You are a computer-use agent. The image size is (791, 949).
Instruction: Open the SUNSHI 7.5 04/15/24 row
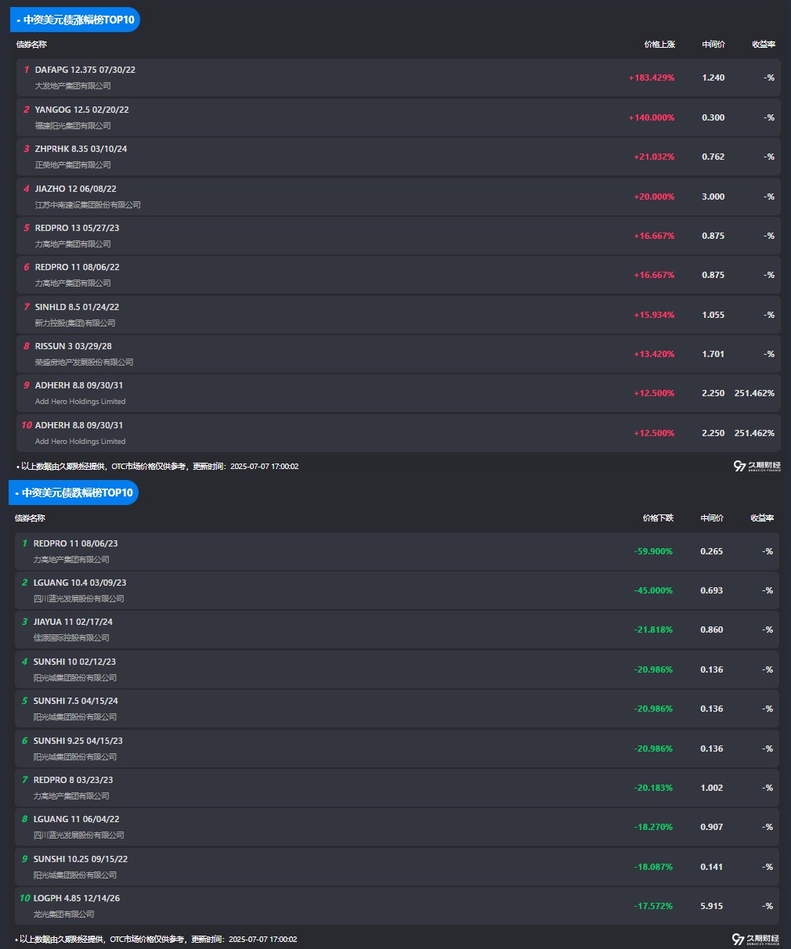point(397,709)
